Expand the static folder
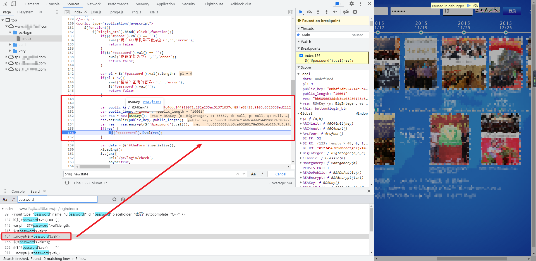 click(x=10, y=45)
